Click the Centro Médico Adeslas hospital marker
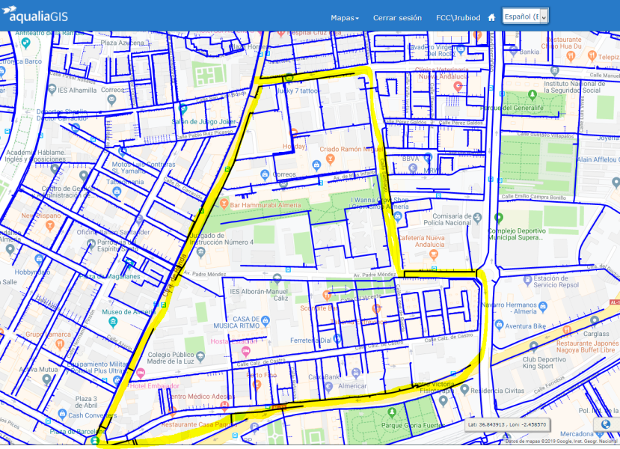Screen dimensions: 620x449 click(x=224, y=406)
